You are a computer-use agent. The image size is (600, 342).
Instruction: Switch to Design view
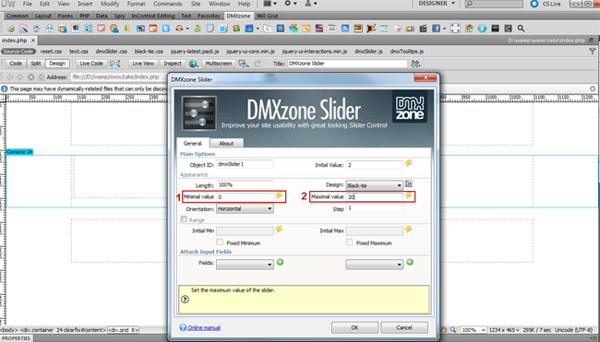[x=57, y=64]
